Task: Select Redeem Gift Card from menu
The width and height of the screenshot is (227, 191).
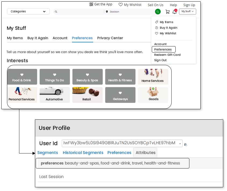Action: 167,55
